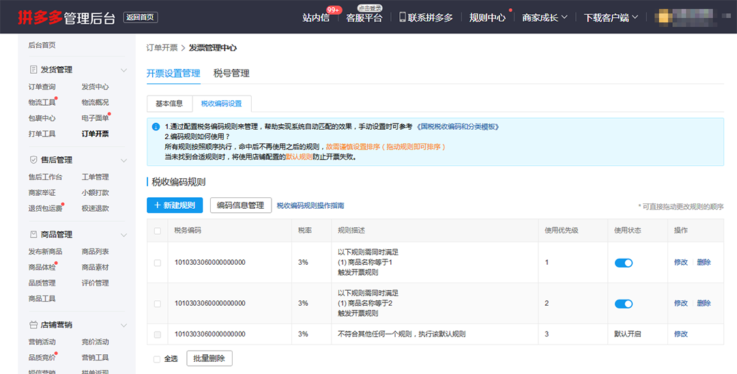
Task: Open 打单工具 in sidebar
Action: coord(42,134)
